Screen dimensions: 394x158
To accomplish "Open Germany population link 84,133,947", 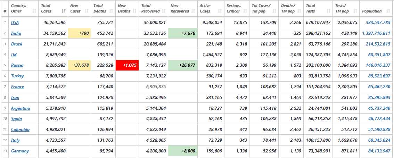I will (379, 151).
